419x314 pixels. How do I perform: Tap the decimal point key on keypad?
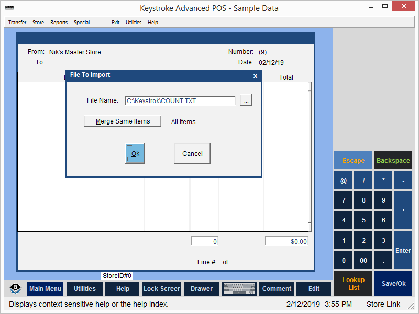(x=383, y=260)
